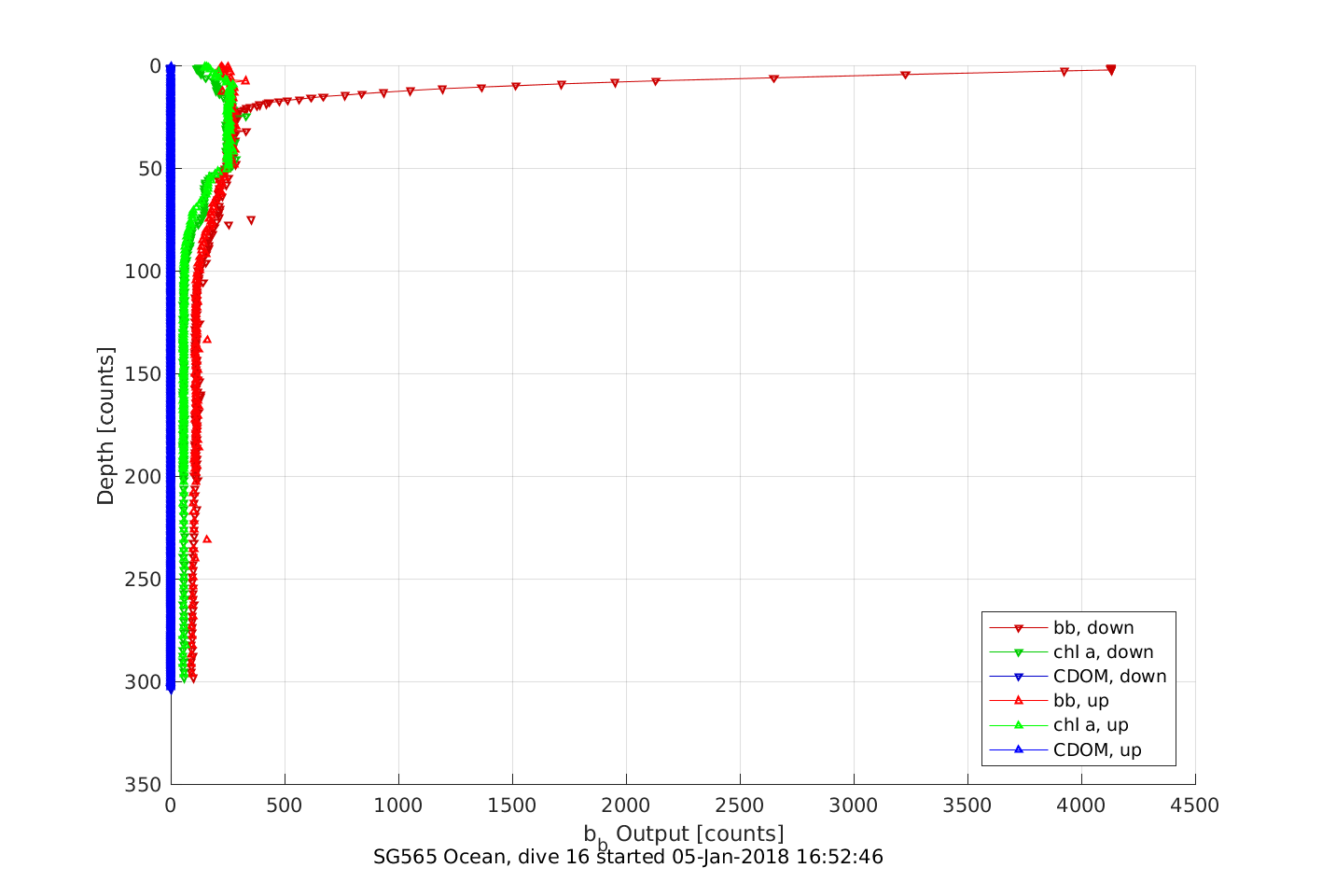Viewport: 1322px width, 882px height.
Task: Click the y-axis tick label 150
Action: [x=144, y=374]
